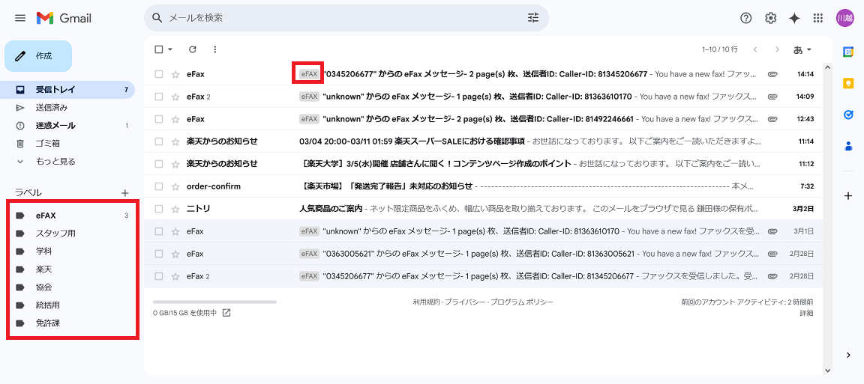This screenshot has width=864, height=384.
Task: Expand もっと見る in left sidebar
Action: (x=55, y=162)
